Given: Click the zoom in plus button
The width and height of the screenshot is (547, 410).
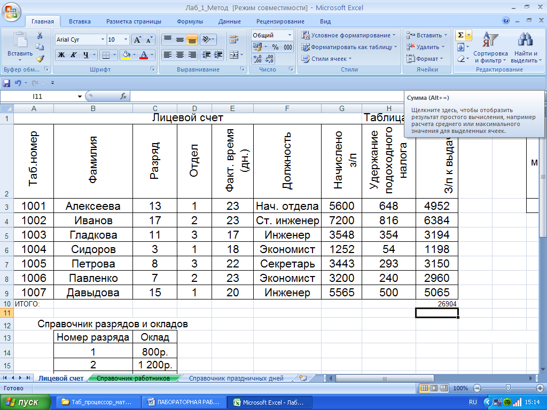Looking at the screenshot, I should [540, 388].
